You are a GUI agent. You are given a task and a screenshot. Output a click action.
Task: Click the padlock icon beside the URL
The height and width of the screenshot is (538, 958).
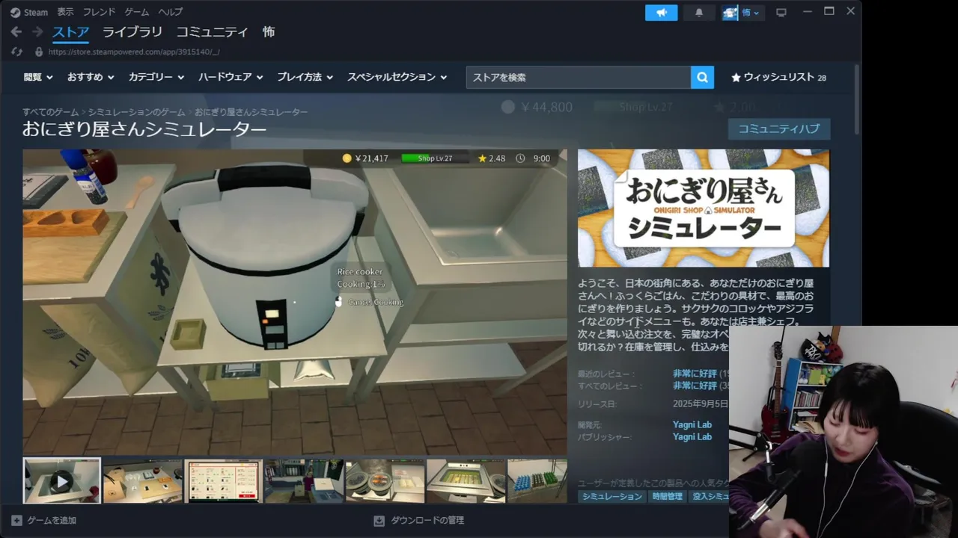tap(39, 52)
